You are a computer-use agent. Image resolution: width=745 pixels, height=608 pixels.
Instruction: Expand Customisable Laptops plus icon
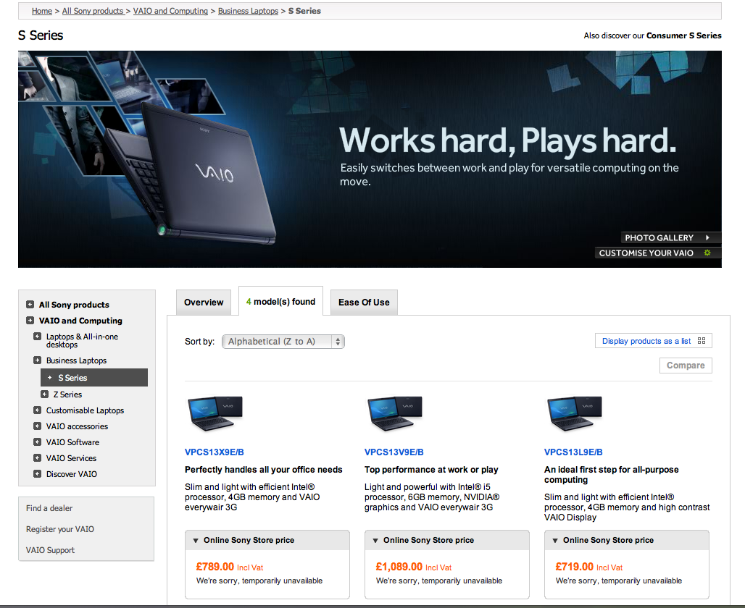tap(37, 410)
